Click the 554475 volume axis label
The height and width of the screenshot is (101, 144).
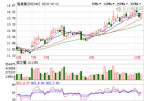click(x=10, y=64)
